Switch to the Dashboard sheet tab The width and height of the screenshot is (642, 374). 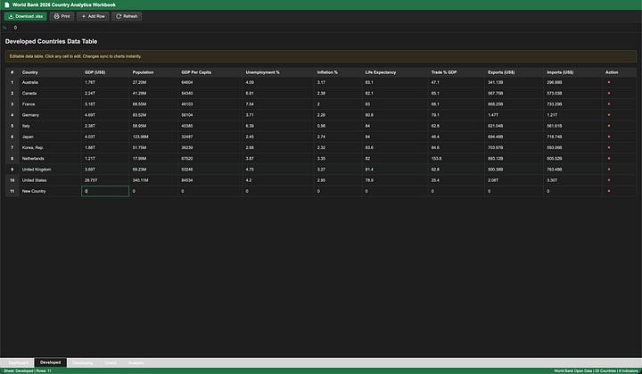19,363
